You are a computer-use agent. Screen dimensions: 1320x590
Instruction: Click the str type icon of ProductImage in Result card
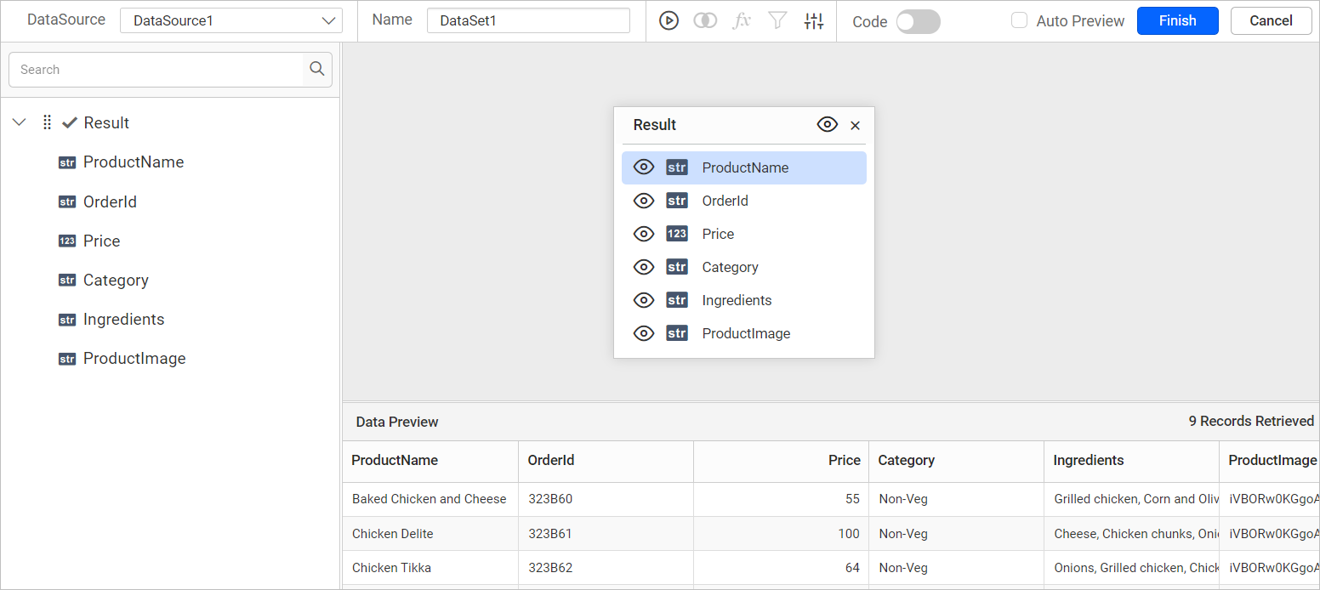click(x=677, y=333)
